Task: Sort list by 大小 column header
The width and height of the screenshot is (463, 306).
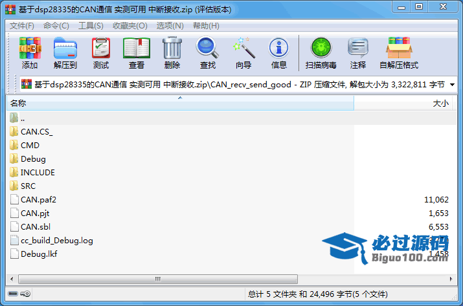Action: (440, 104)
